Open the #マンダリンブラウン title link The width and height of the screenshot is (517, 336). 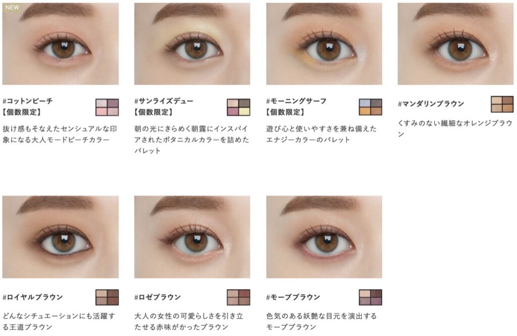431,104
